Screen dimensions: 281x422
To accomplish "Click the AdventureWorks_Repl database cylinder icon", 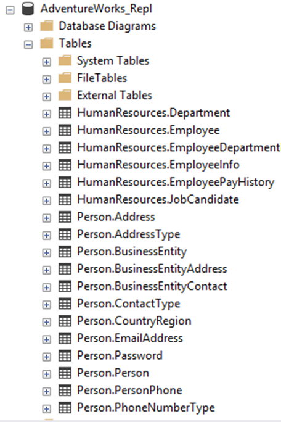I will 28,9.
